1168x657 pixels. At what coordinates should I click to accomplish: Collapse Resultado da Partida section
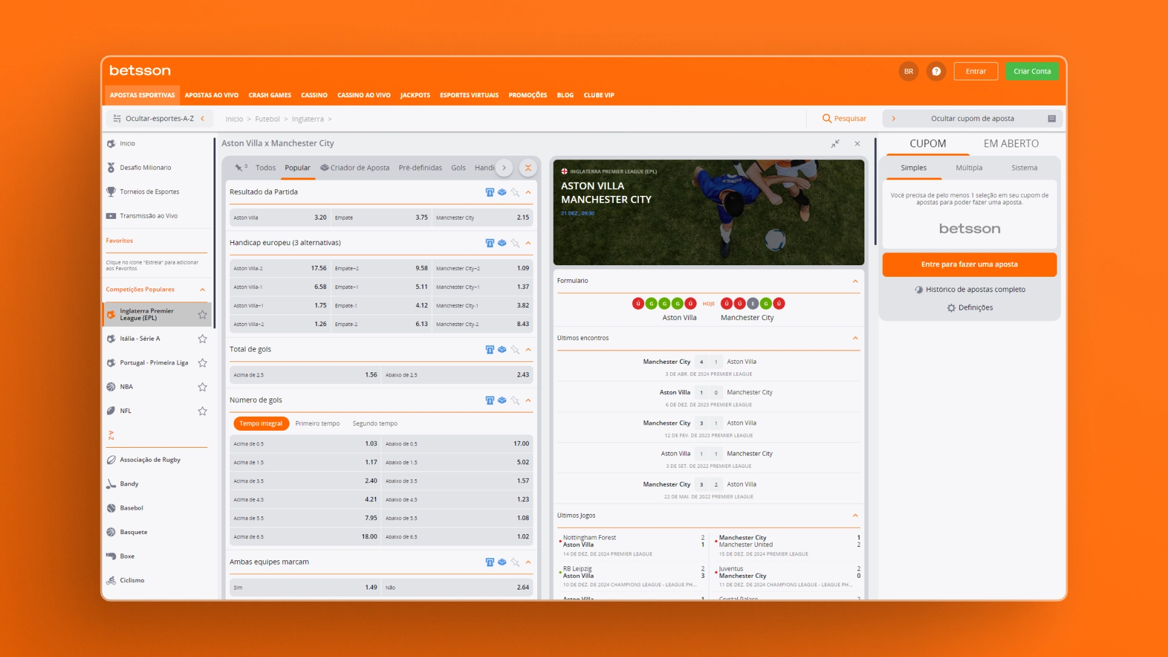click(x=528, y=192)
